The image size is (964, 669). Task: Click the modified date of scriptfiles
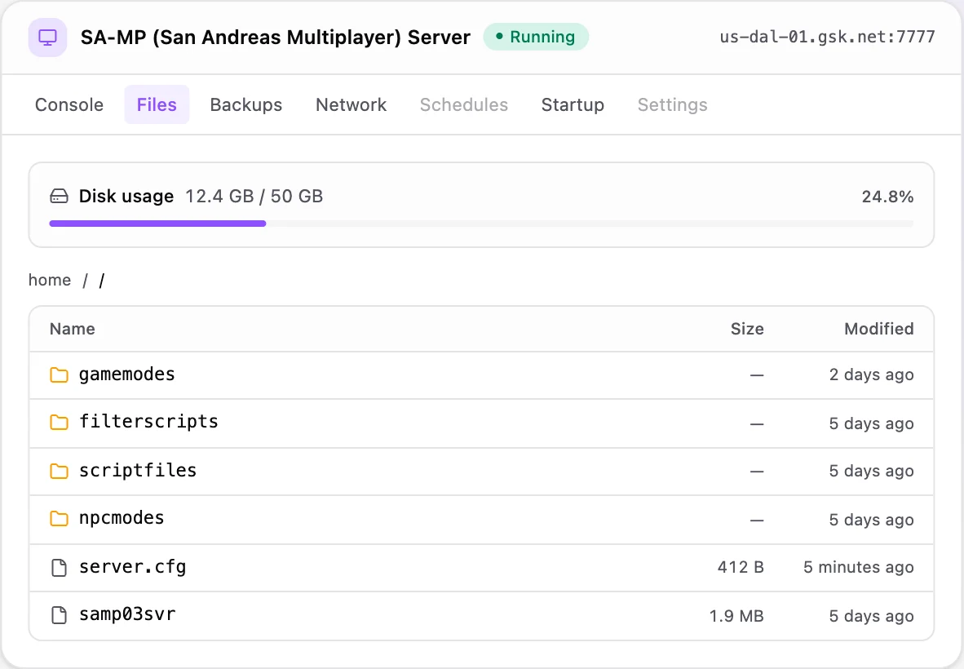(871, 472)
